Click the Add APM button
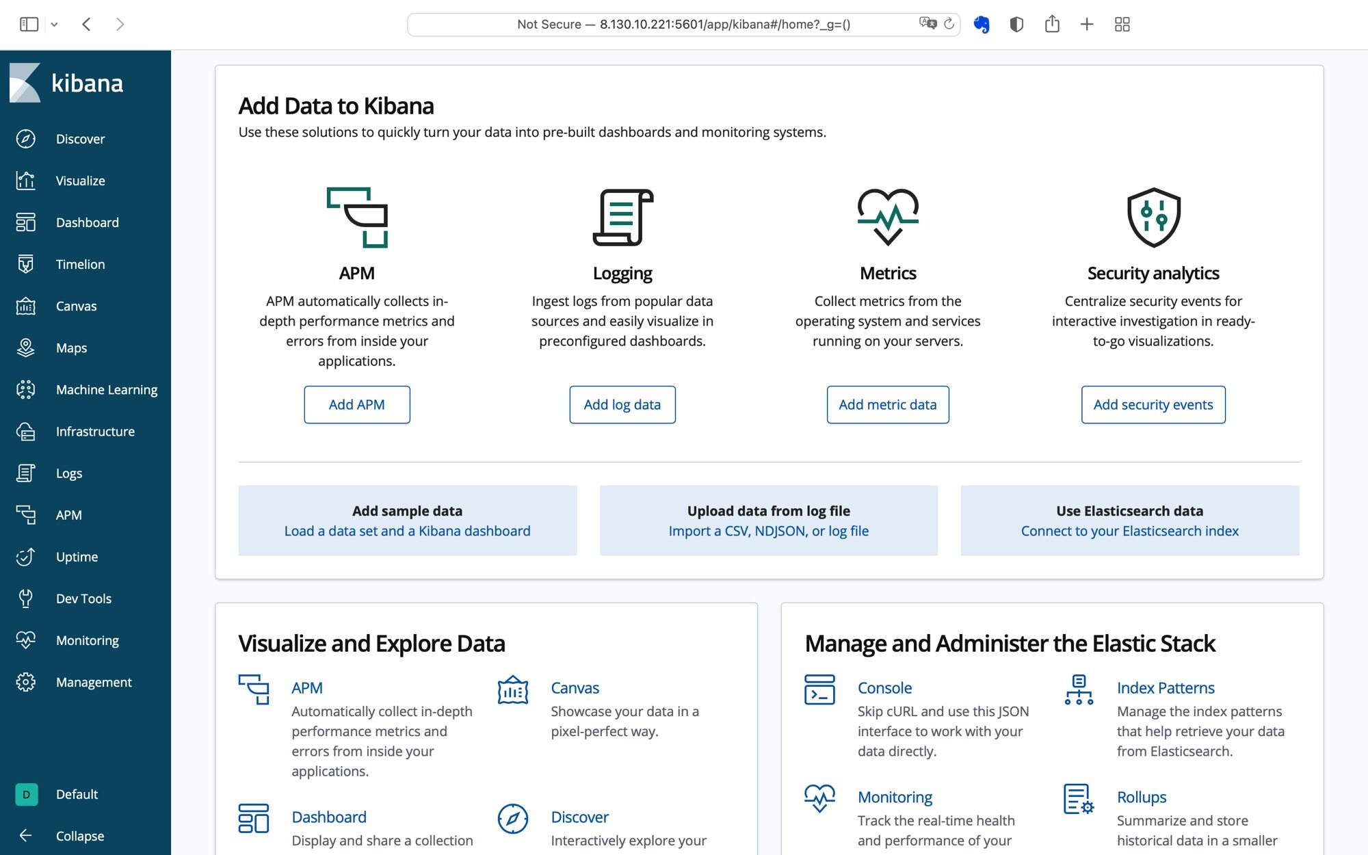Viewport: 1368px width, 855px height. (356, 404)
